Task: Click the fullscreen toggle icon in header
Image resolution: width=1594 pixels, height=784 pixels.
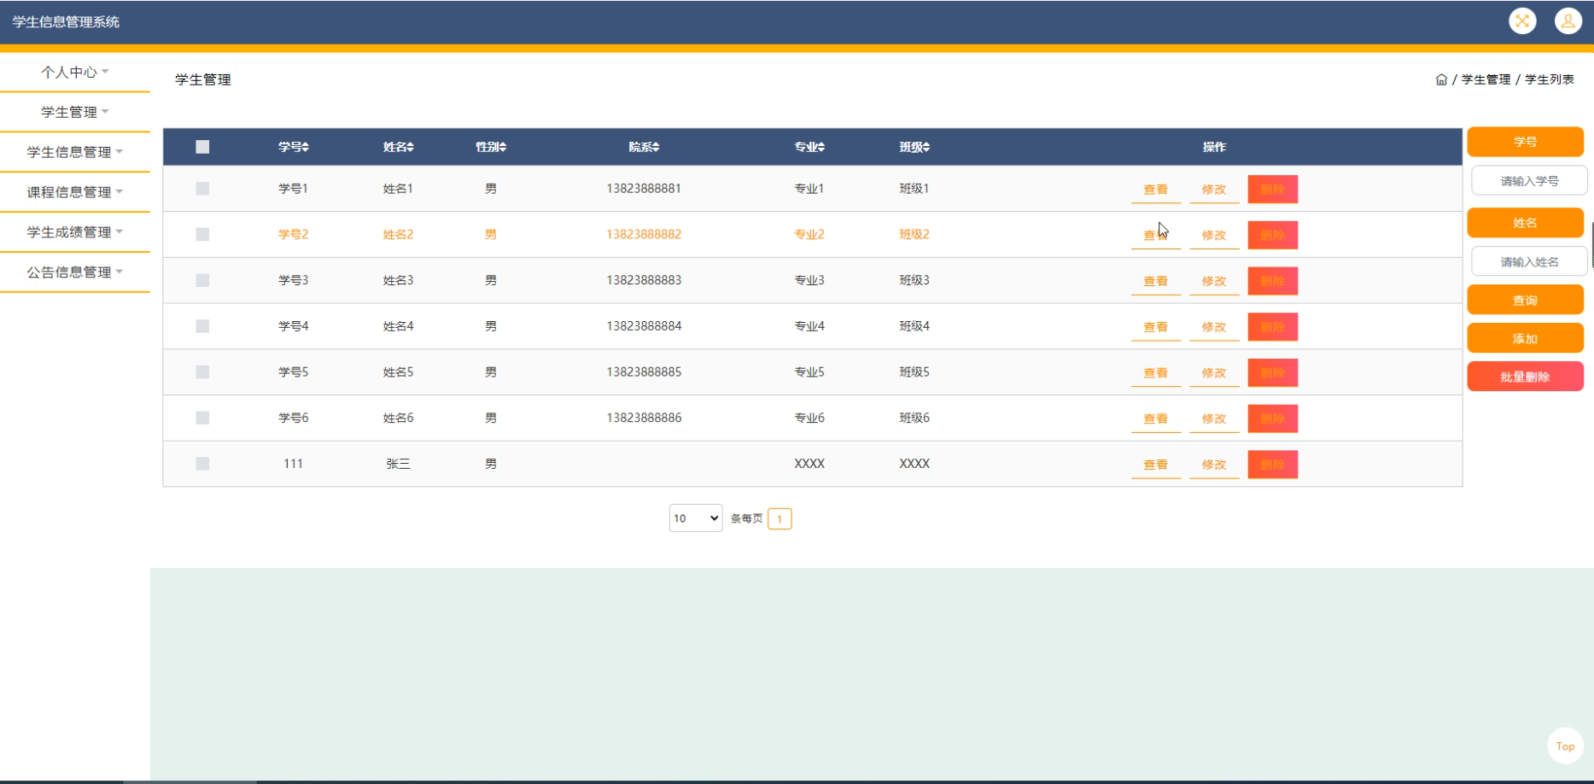Action: click(1522, 21)
